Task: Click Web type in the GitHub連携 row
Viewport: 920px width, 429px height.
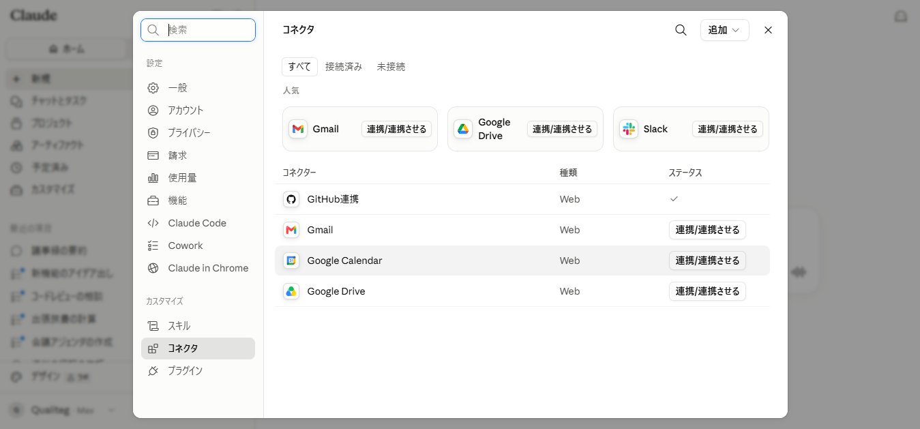Action: [569, 199]
